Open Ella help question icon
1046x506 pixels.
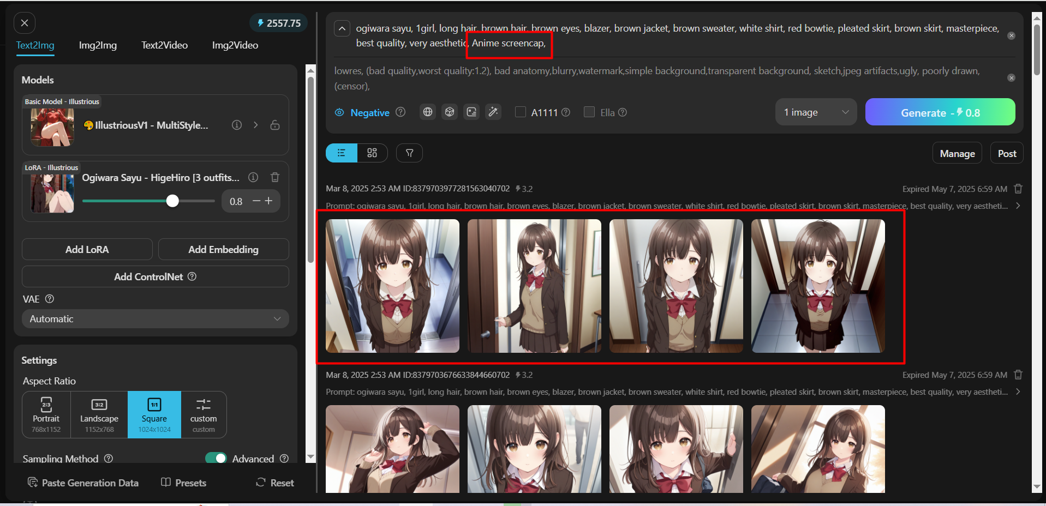[x=623, y=112]
